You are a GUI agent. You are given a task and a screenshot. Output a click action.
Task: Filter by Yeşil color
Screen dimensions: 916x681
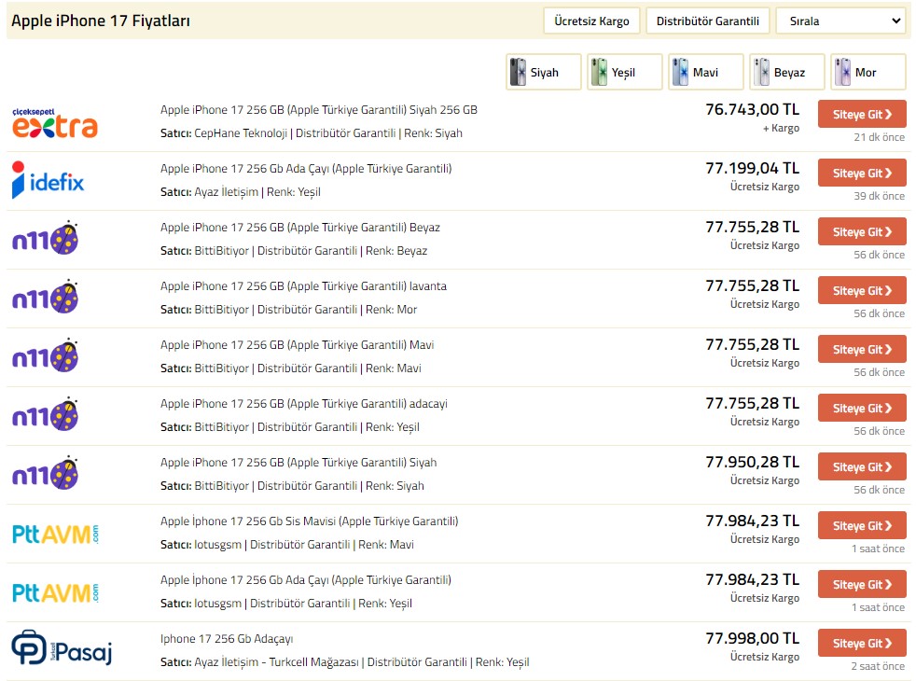click(x=624, y=73)
